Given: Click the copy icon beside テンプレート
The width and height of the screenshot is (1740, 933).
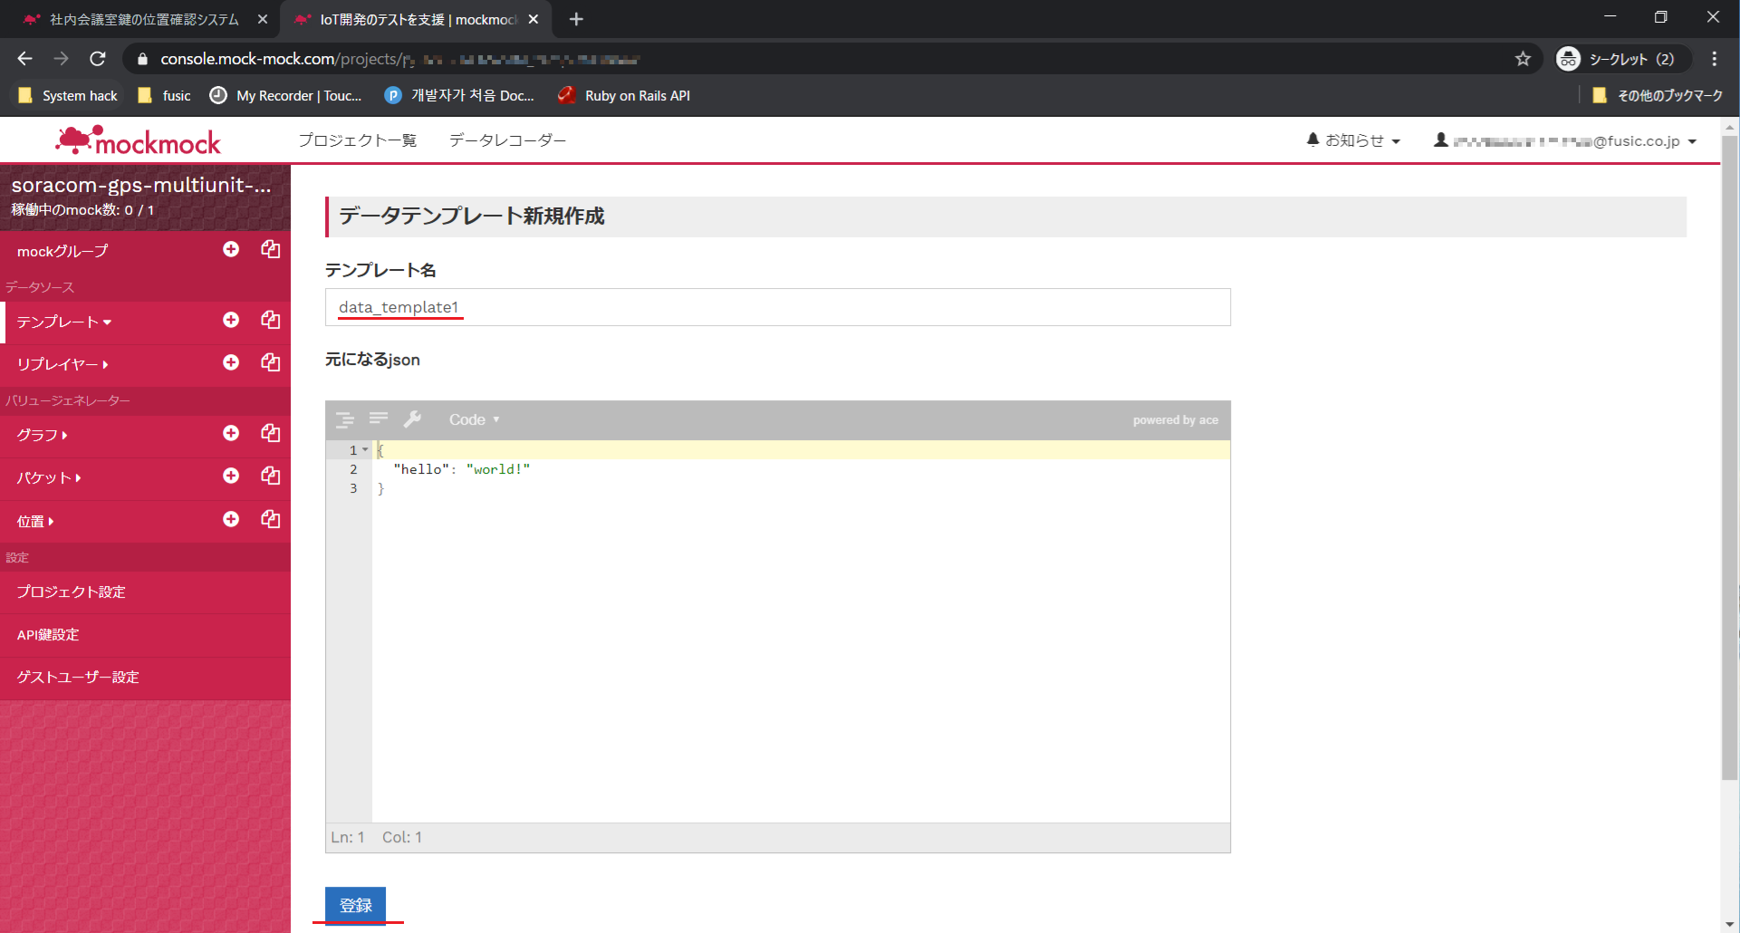Looking at the screenshot, I should point(270,320).
